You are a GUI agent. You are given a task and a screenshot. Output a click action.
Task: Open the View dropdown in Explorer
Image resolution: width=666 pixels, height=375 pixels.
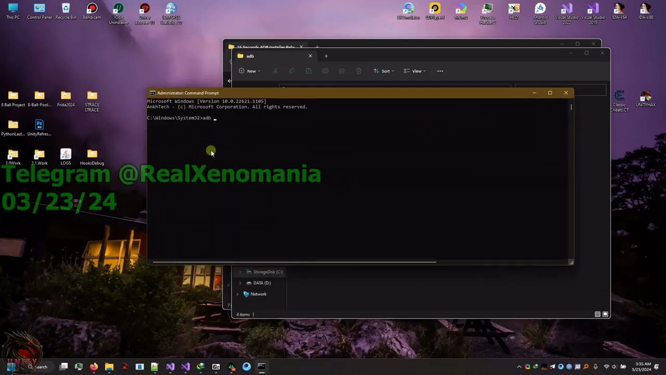[415, 71]
